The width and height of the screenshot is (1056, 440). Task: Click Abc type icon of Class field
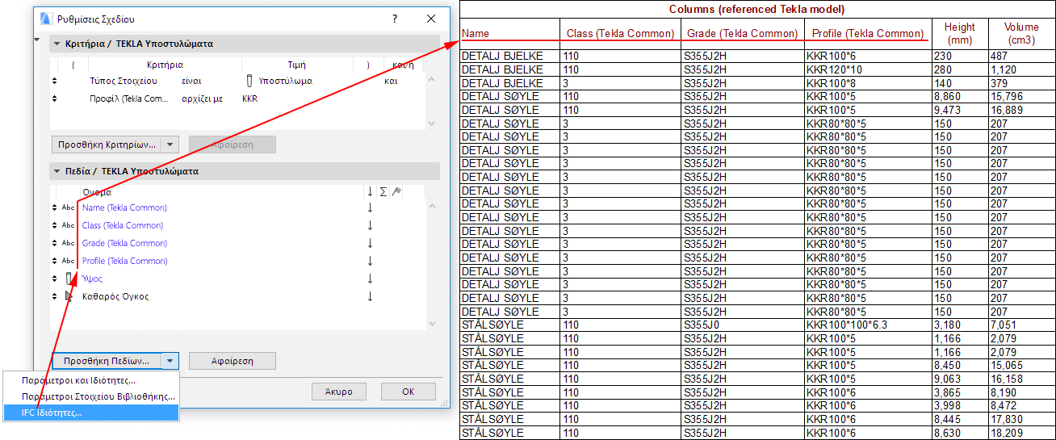(x=69, y=225)
